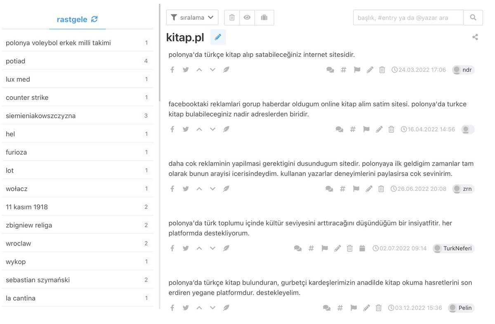Open the wołacz topic
The height and width of the screenshot is (324, 495).
click(77, 188)
